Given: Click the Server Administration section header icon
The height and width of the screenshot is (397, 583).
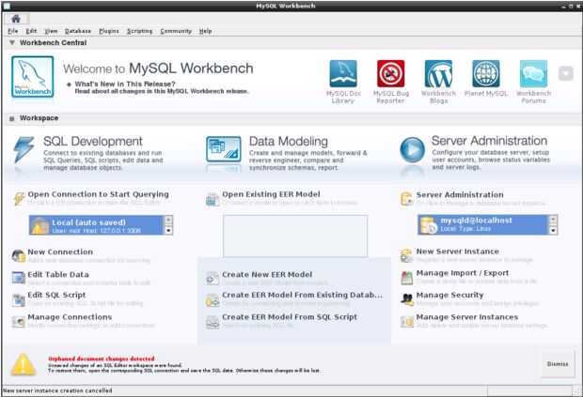Looking at the screenshot, I should click(407, 199).
